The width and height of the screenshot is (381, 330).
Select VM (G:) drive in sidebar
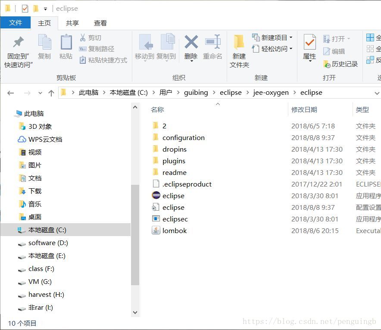pos(35,282)
